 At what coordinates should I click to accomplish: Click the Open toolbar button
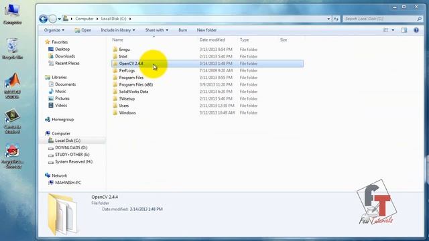point(83,30)
